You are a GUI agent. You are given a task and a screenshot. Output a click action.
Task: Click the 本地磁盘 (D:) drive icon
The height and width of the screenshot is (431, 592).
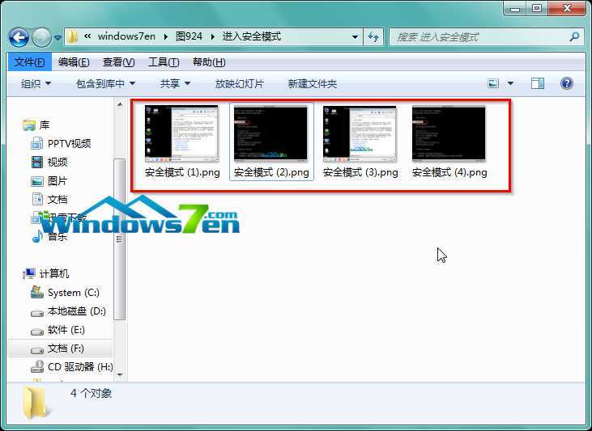(37, 313)
